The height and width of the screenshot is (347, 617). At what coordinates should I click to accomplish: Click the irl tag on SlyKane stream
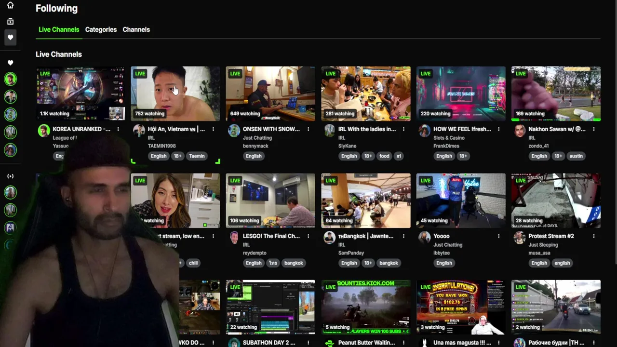(x=399, y=156)
